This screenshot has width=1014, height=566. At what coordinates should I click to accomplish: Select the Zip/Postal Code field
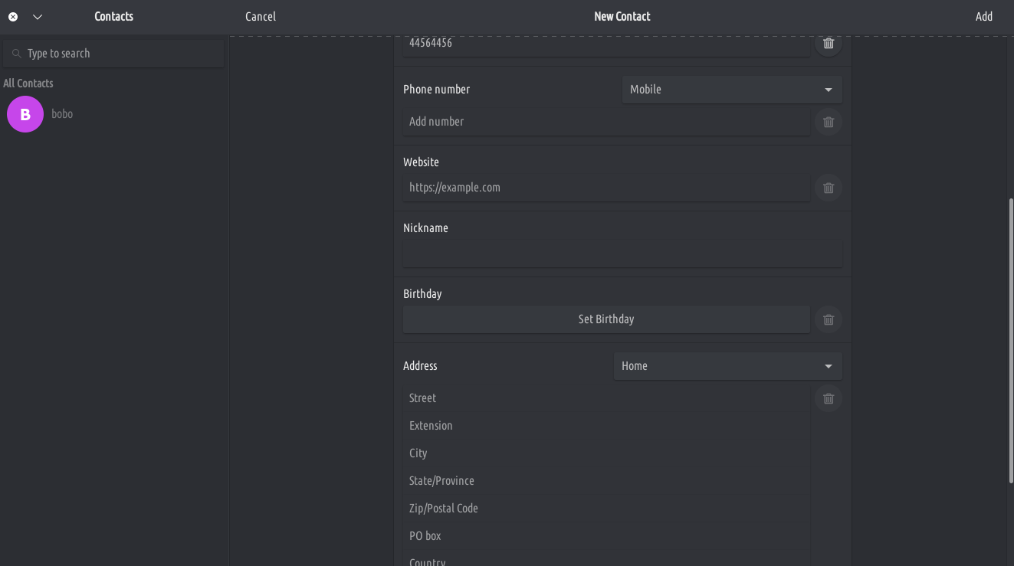pyautogui.click(x=605, y=509)
